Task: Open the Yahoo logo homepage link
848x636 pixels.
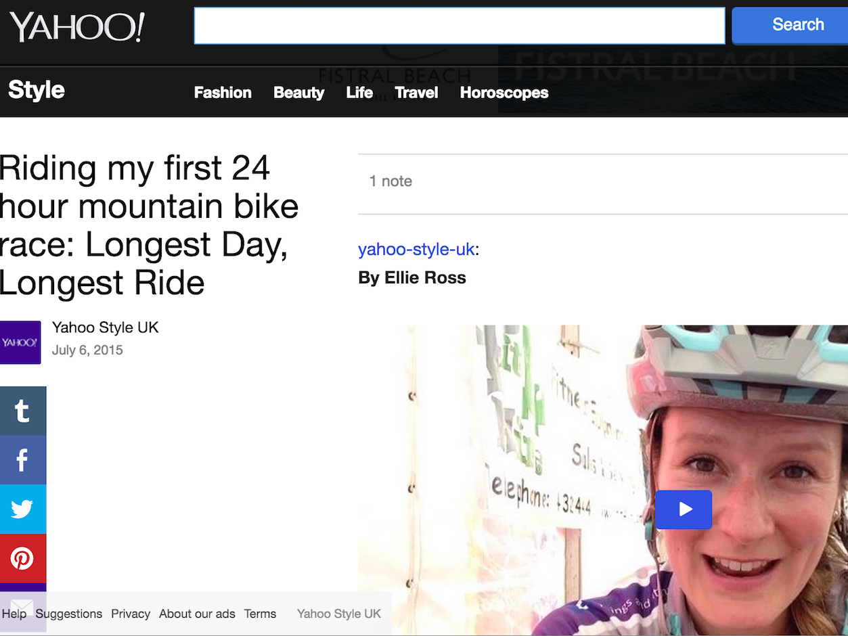Action: pos(76,27)
